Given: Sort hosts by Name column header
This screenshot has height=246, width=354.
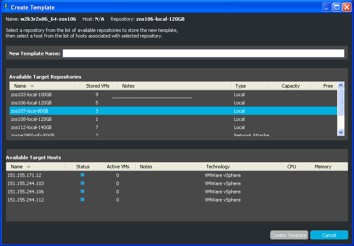Looking at the screenshot, I should 36,167.
